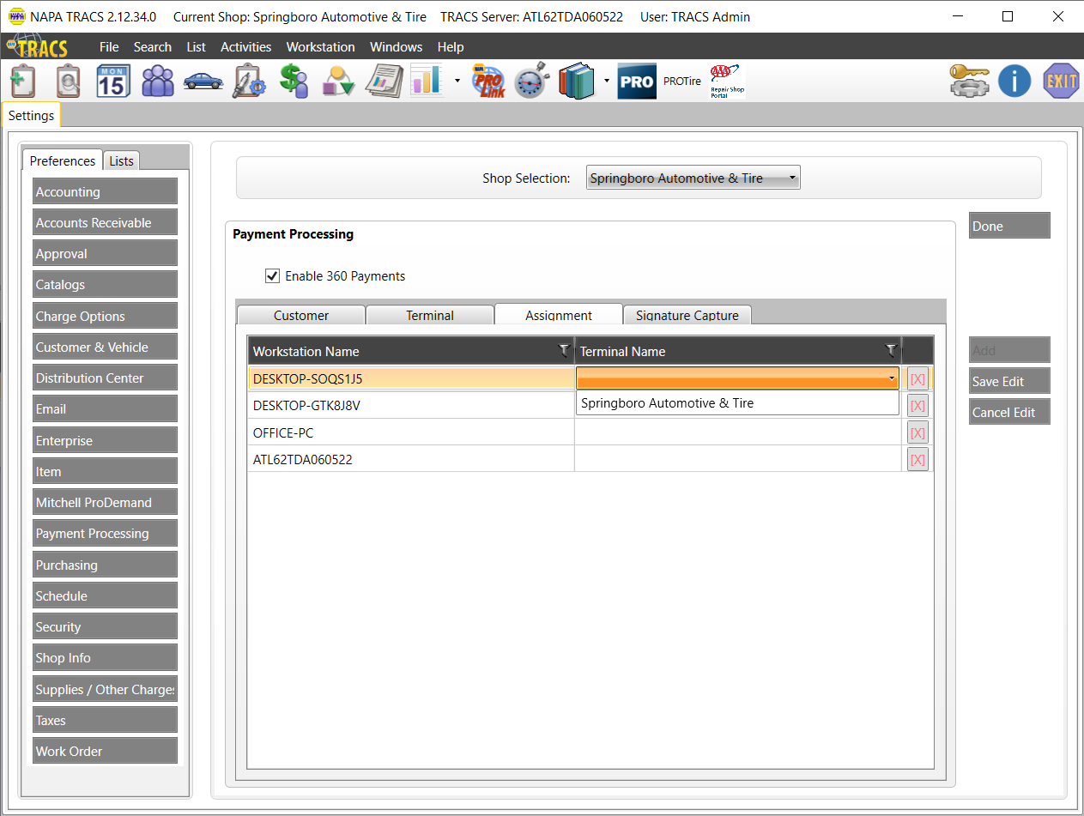
Task: Delete the ATL62TDA060522 row with [X]
Action: [917, 460]
